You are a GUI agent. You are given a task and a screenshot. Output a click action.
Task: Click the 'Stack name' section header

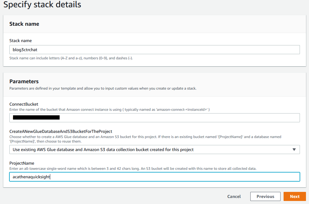pos(24,24)
